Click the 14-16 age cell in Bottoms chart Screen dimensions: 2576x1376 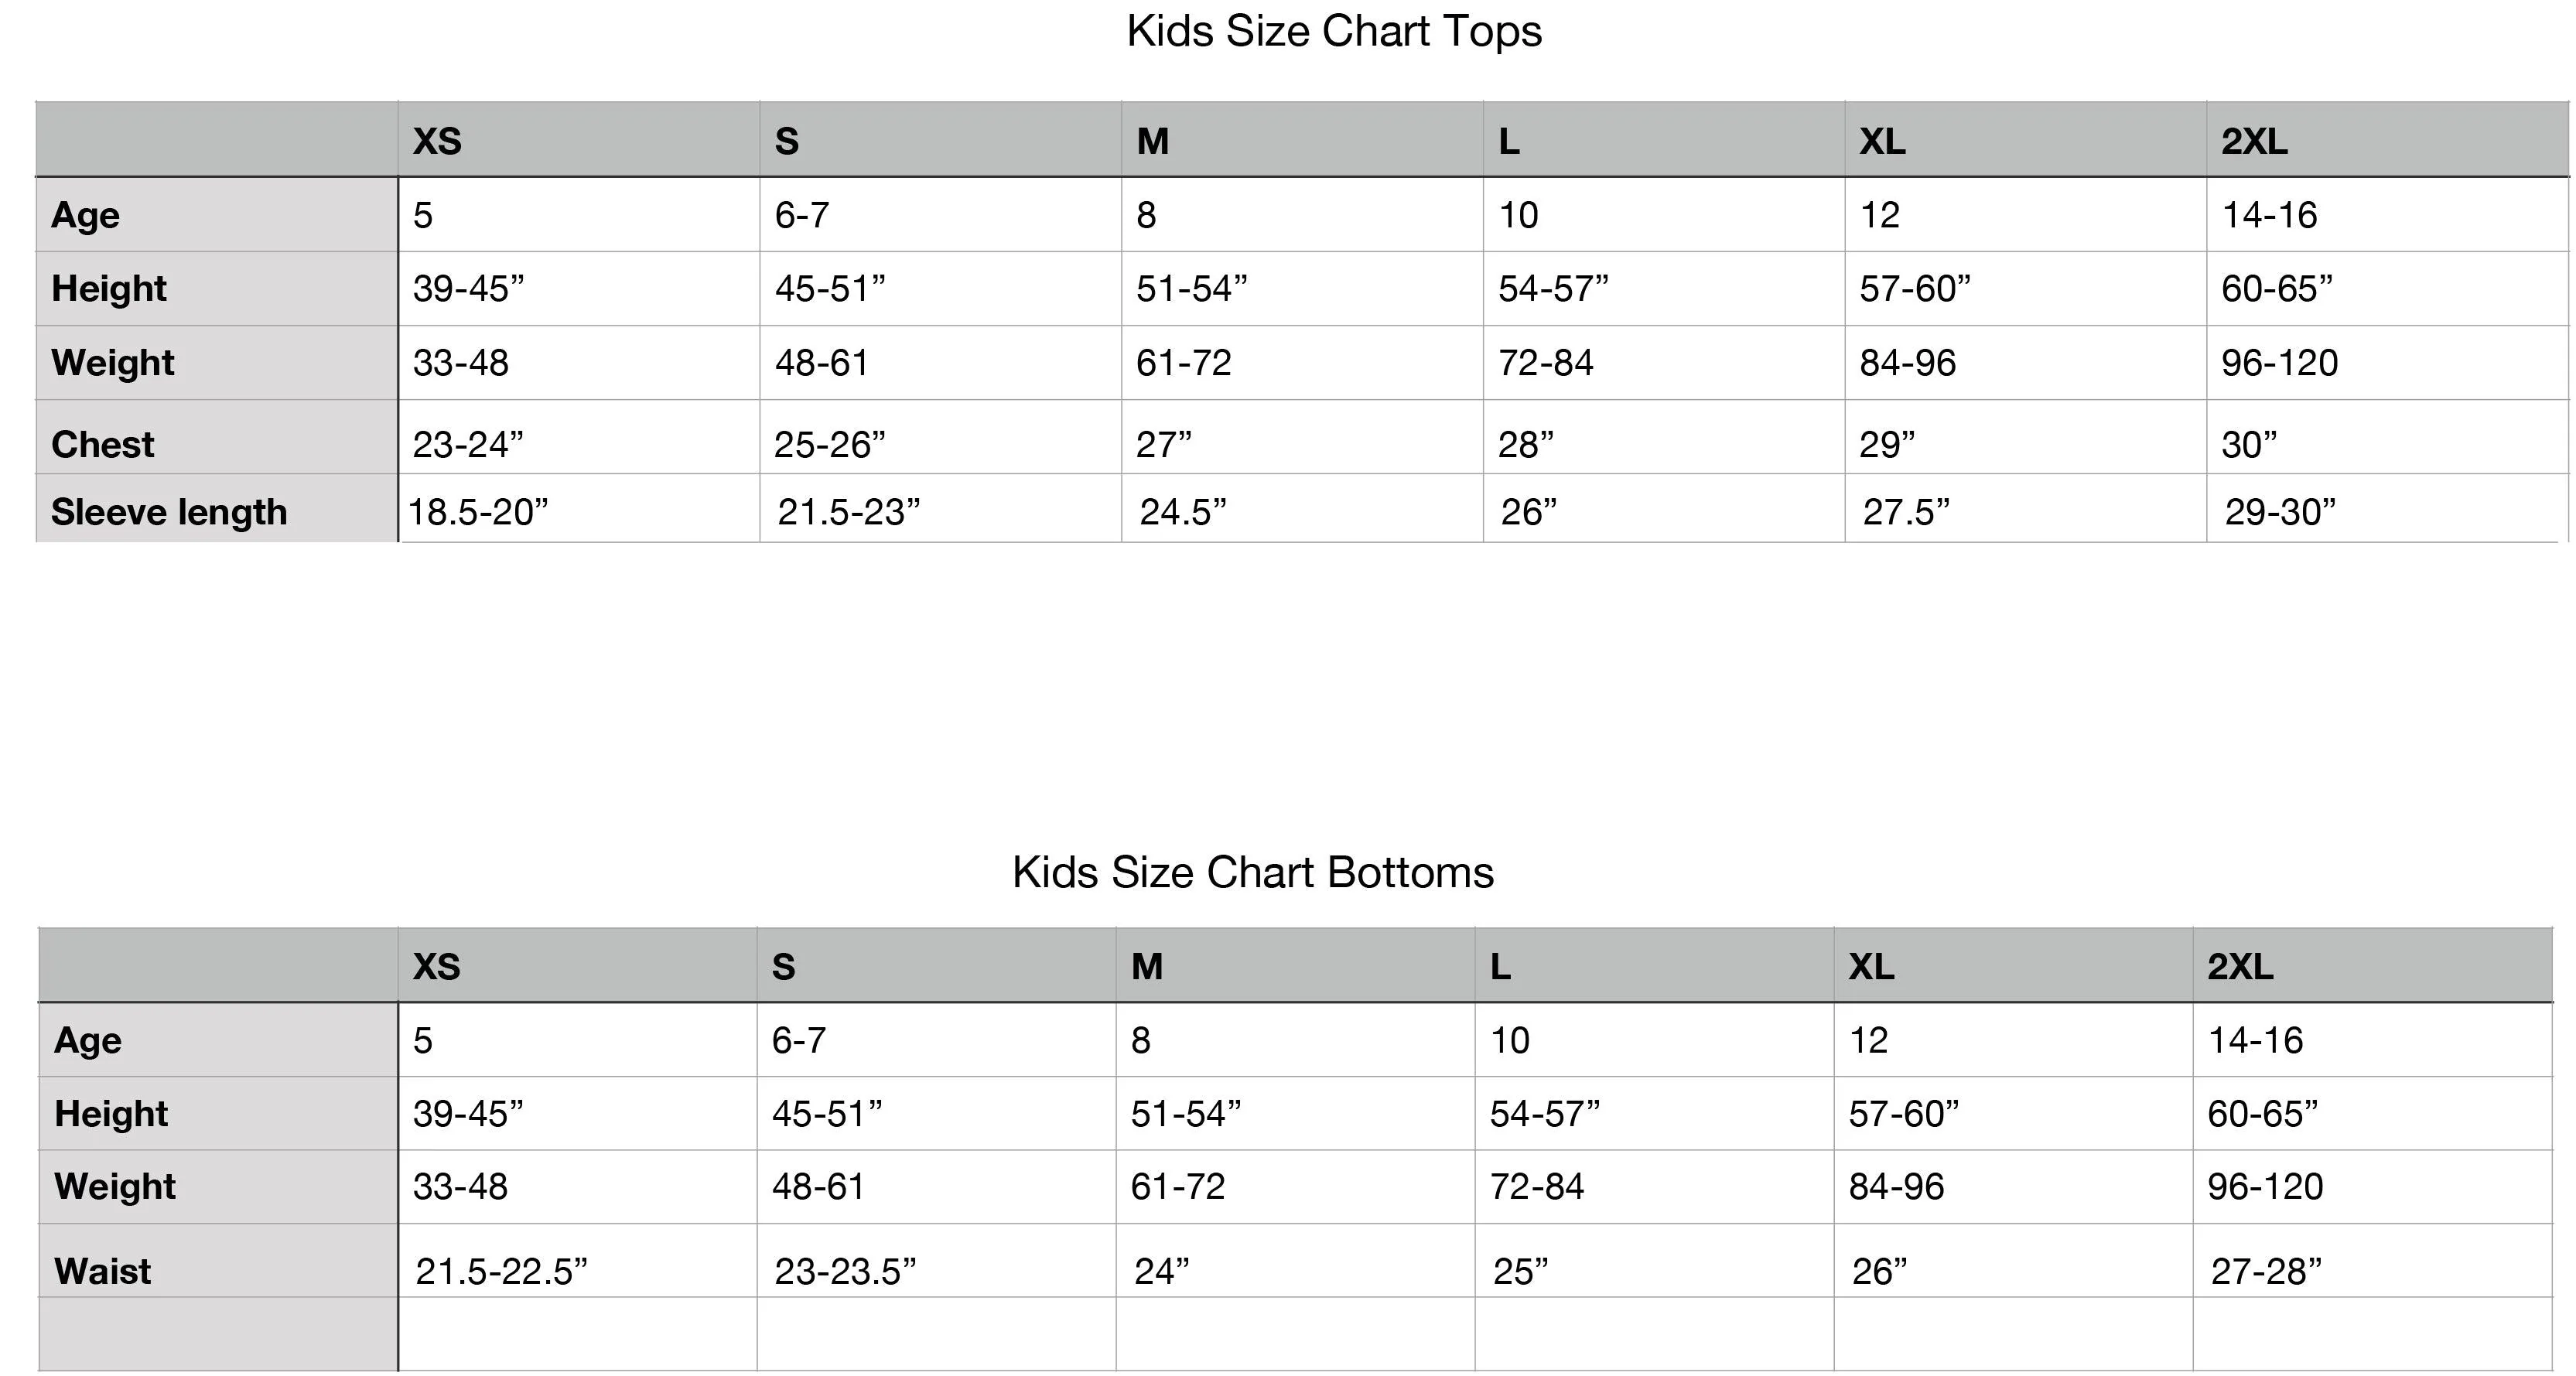tap(2255, 1041)
